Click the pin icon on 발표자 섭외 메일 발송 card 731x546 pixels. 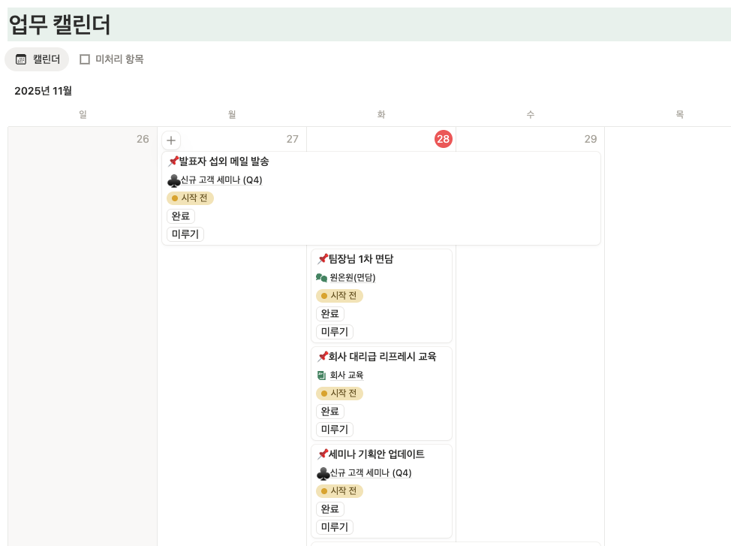click(x=173, y=161)
